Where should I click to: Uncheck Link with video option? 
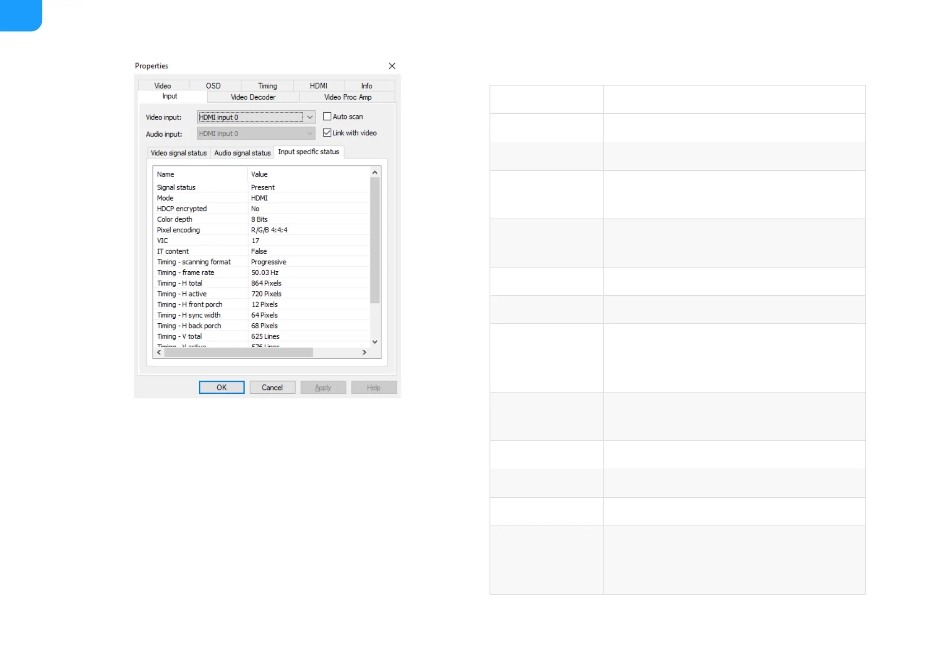tap(327, 133)
